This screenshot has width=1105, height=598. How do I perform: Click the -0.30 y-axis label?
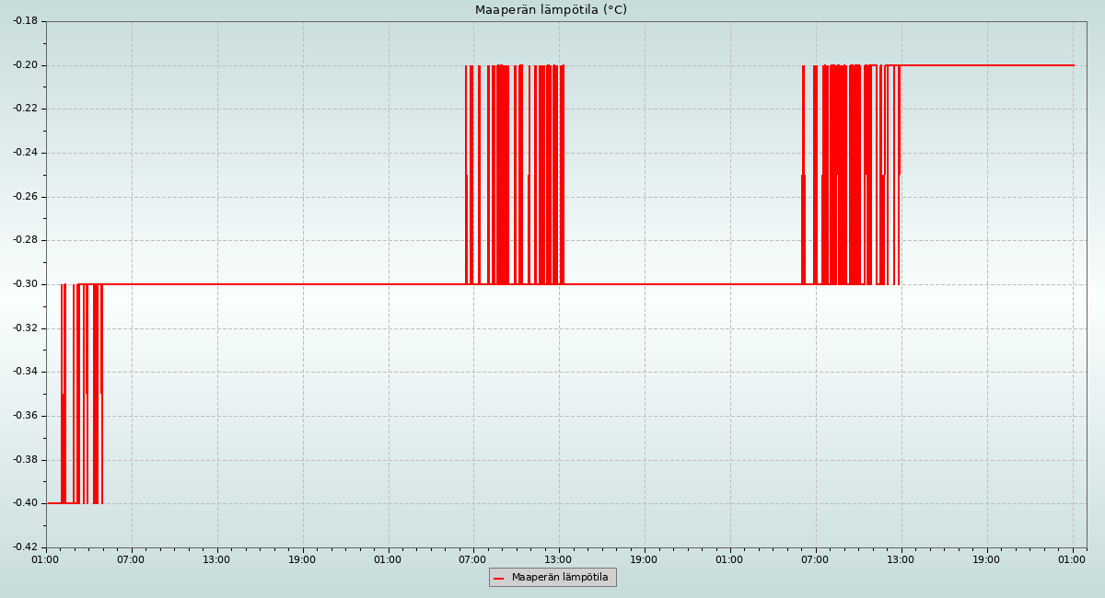pos(24,284)
